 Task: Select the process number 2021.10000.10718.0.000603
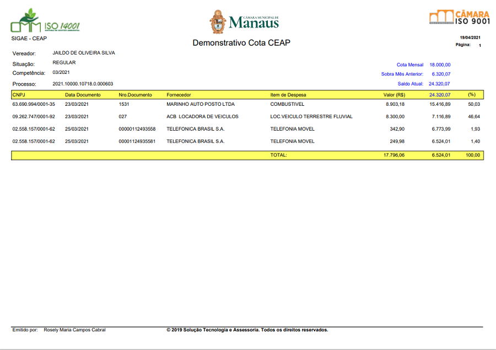point(83,84)
